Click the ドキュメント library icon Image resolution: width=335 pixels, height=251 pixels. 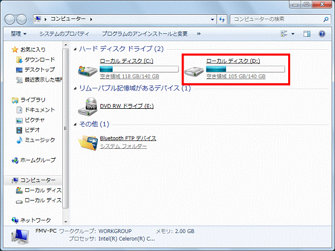(x=19, y=110)
